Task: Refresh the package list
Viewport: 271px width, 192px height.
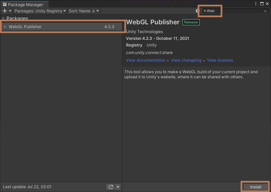Action: [x=110, y=187]
